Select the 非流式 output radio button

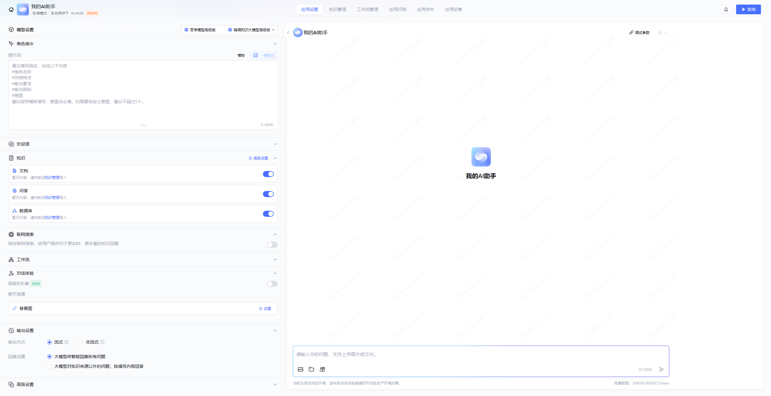pos(80,342)
